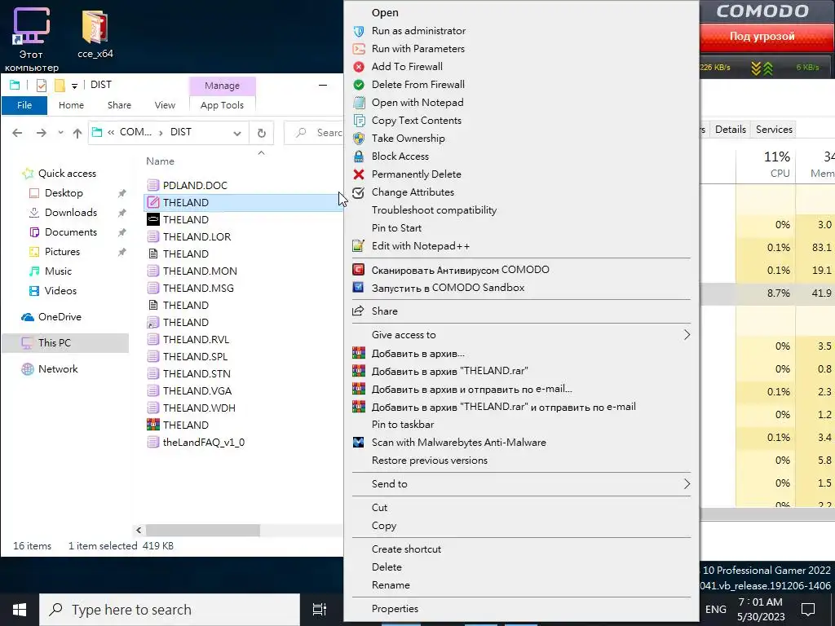Go back in Explorer navigation
835x626 pixels.
pos(18,133)
